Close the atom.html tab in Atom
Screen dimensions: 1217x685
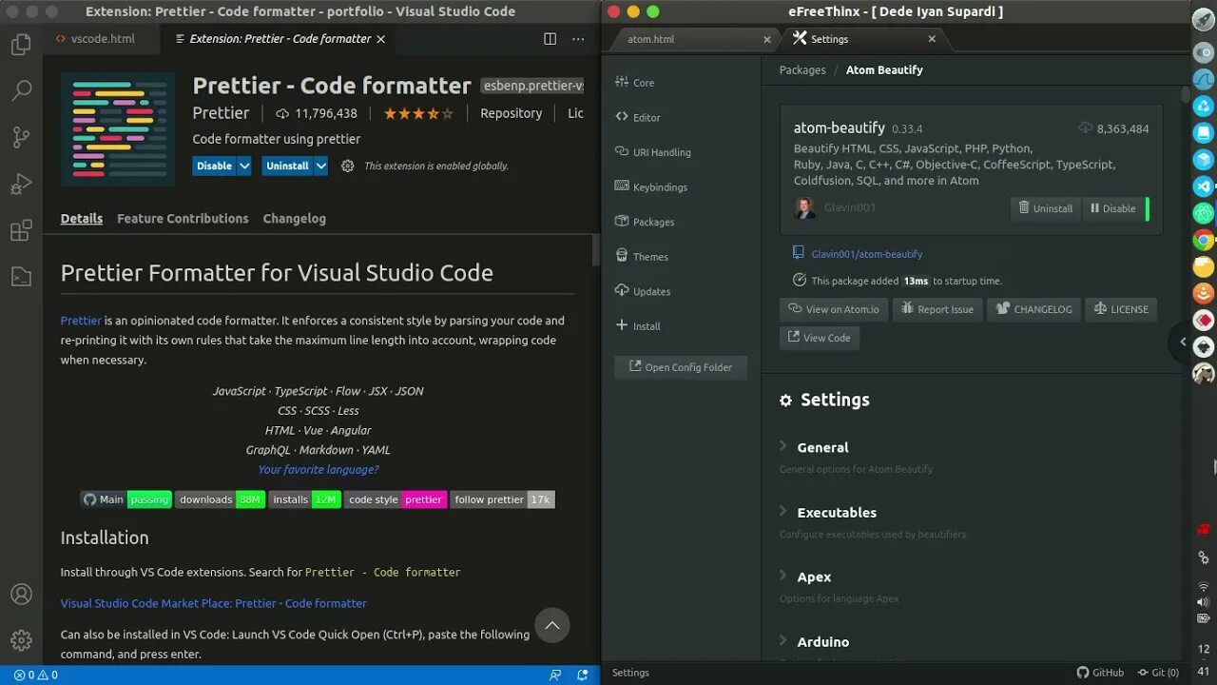[x=767, y=39]
